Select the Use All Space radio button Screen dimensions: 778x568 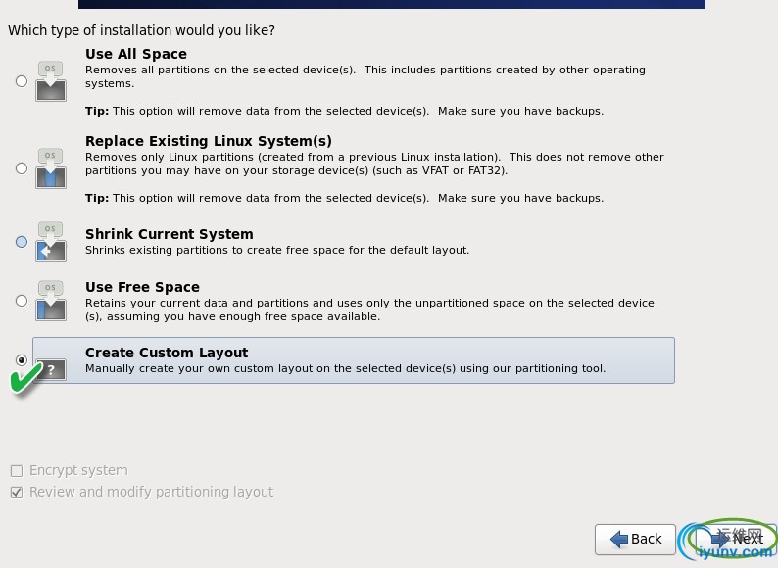tap(22, 81)
